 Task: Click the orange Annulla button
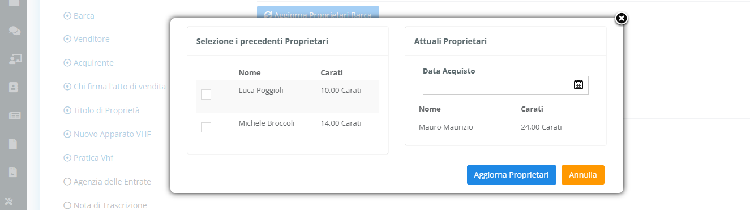click(x=583, y=175)
